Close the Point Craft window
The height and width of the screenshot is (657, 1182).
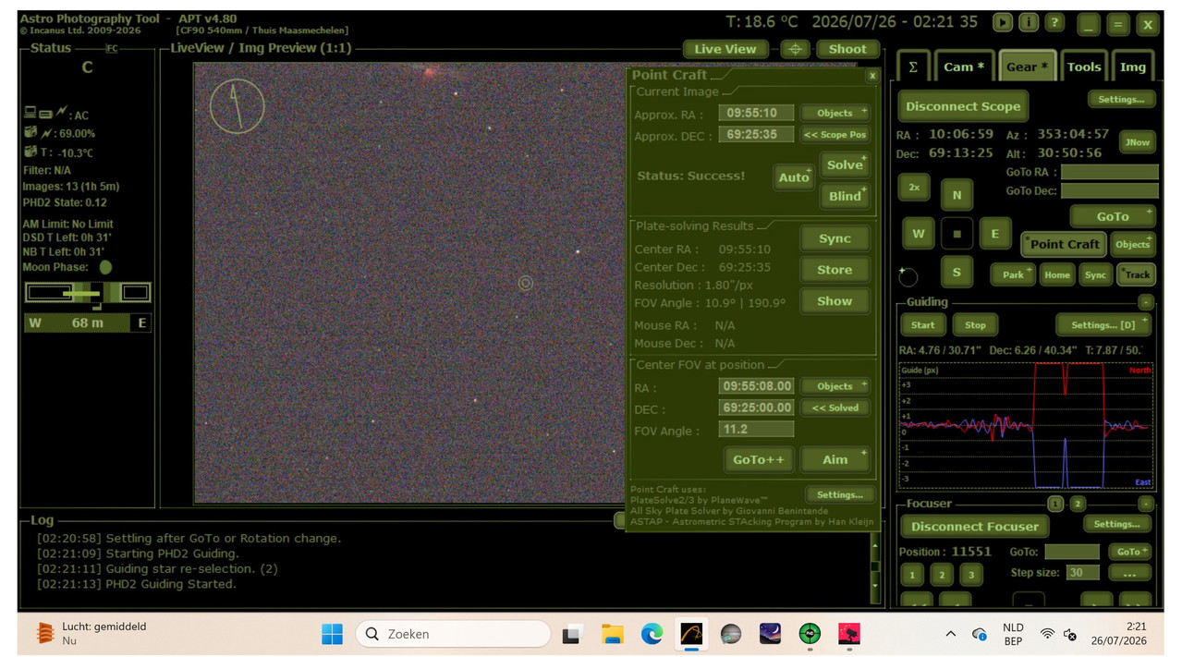tap(872, 76)
